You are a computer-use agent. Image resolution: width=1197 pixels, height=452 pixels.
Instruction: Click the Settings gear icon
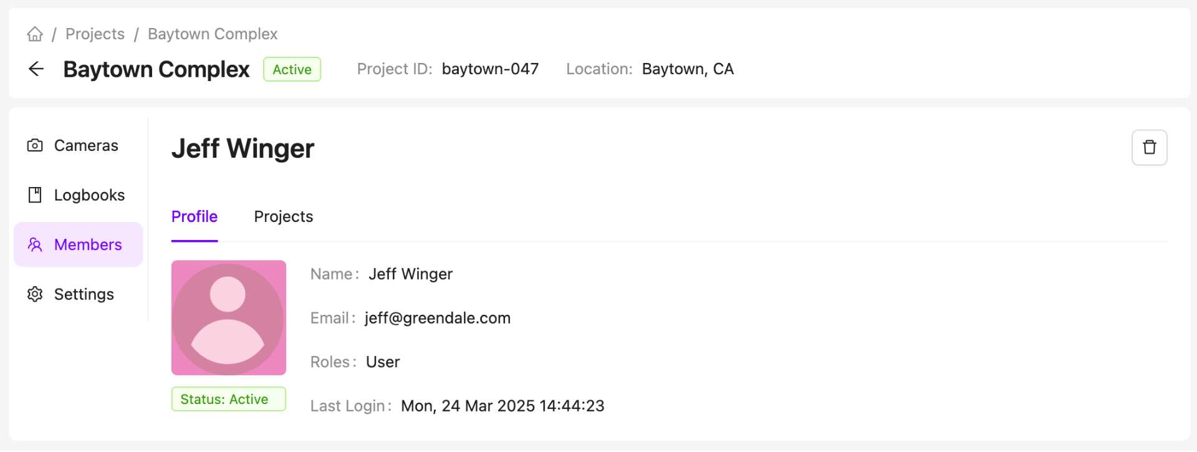point(35,294)
